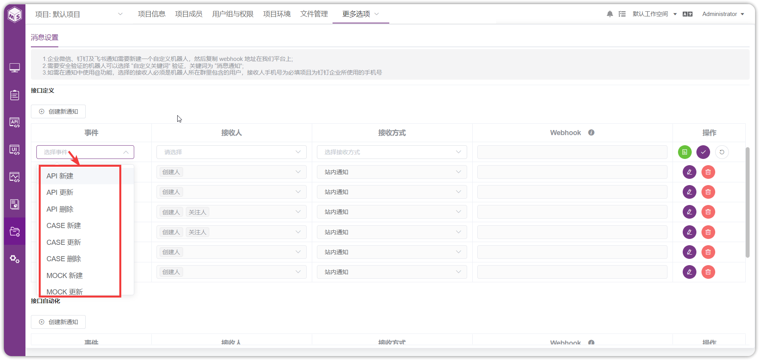Click the green template icon in new row
Screen dimensions: 759x360
click(x=685, y=152)
